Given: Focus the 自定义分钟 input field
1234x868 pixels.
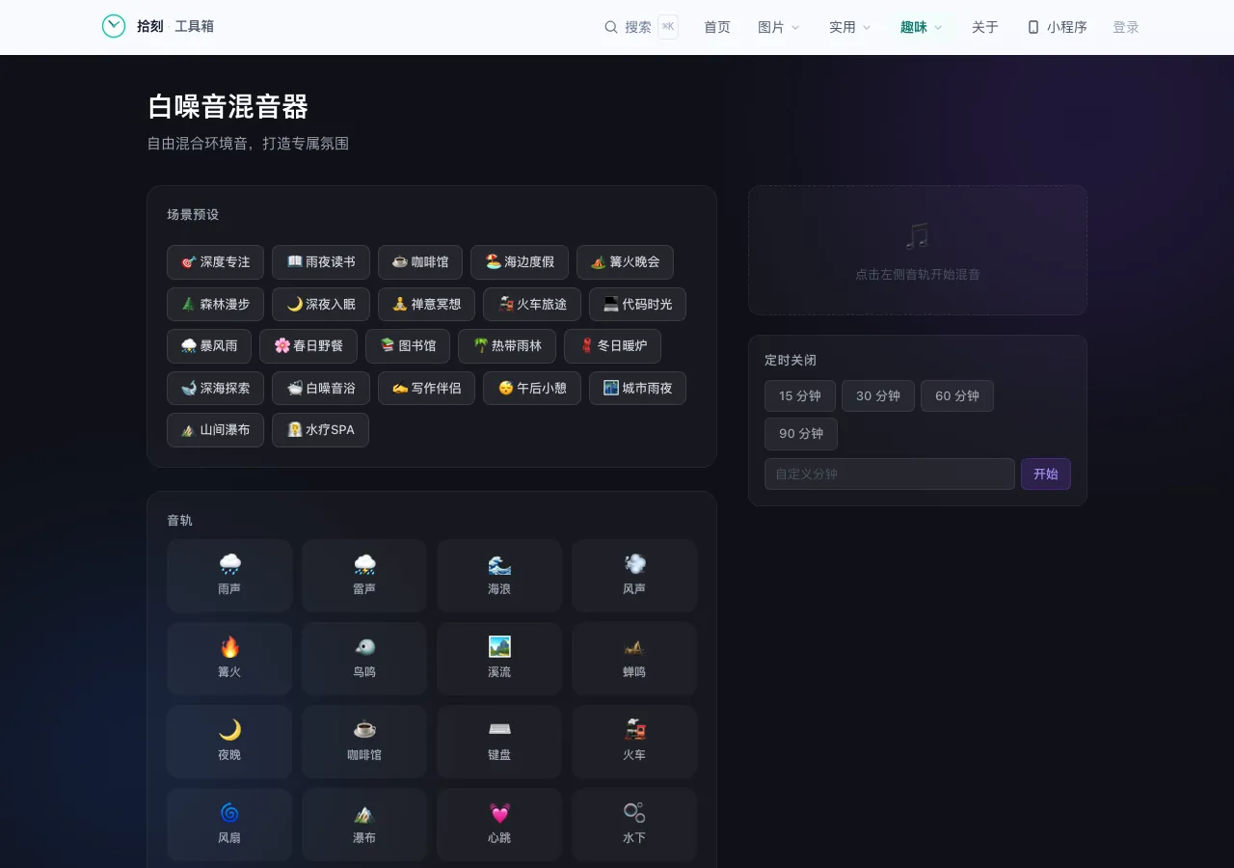Looking at the screenshot, I should (890, 474).
